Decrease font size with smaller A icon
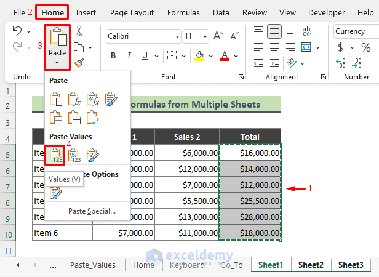Screen dimensions: 379x277 tap(234, 36)
